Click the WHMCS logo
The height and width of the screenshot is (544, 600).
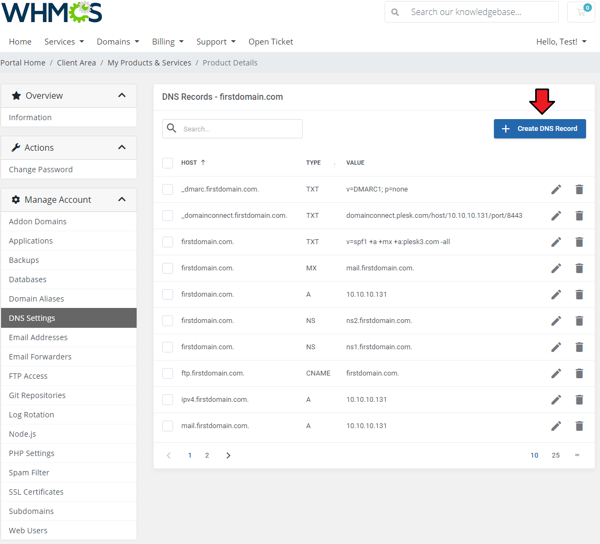tap(52, 12)
